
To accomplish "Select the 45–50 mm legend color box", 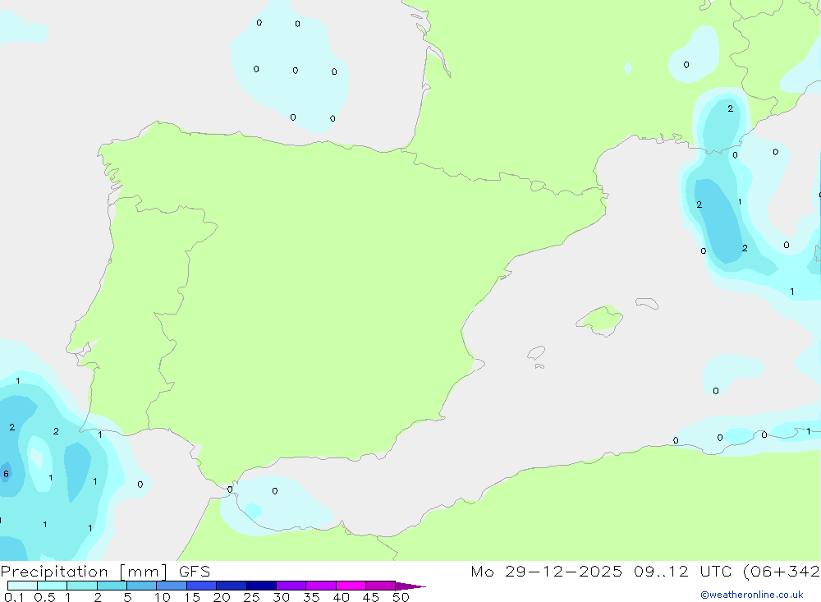I will (x=381, y=586).
